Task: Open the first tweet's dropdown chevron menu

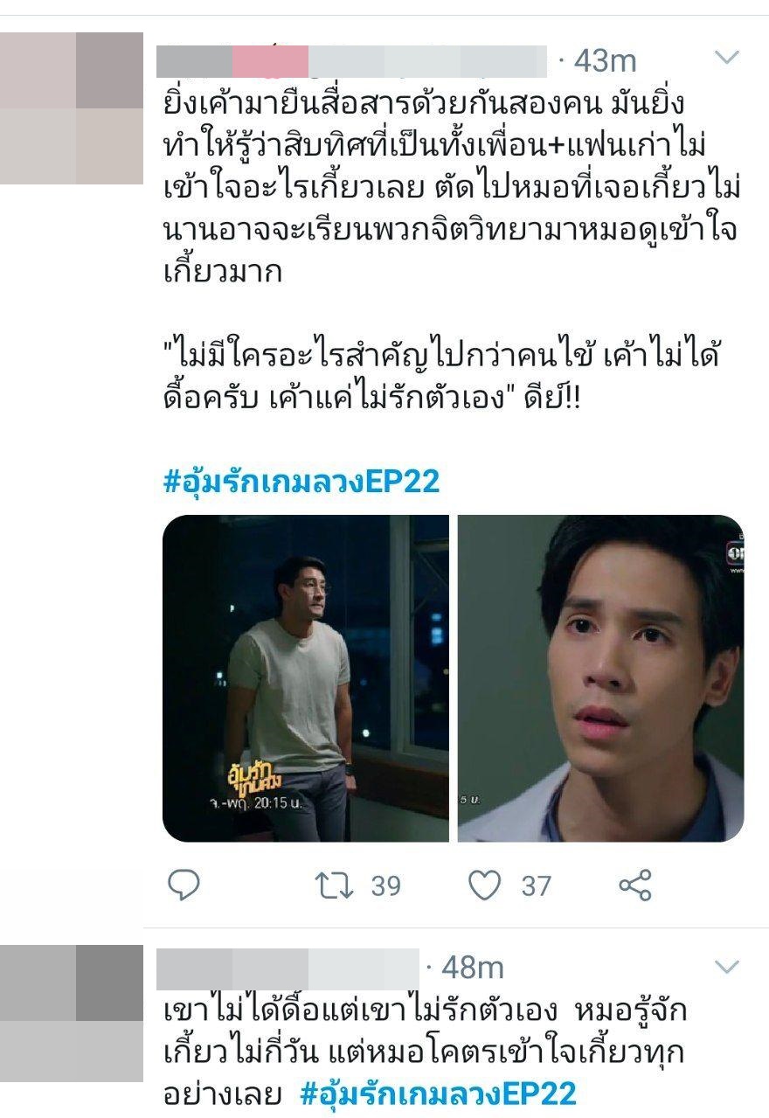Action: [x=727, y=58]
